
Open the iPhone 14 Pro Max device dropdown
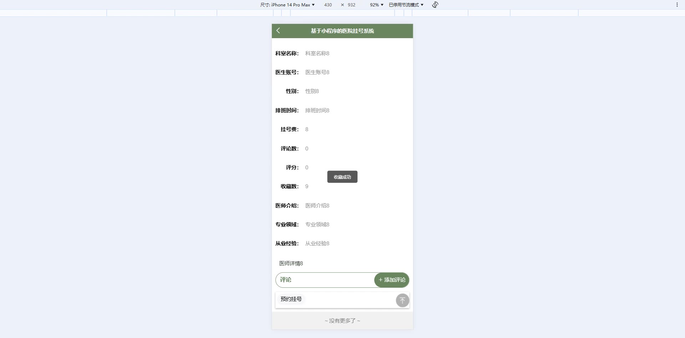point(288,5)
